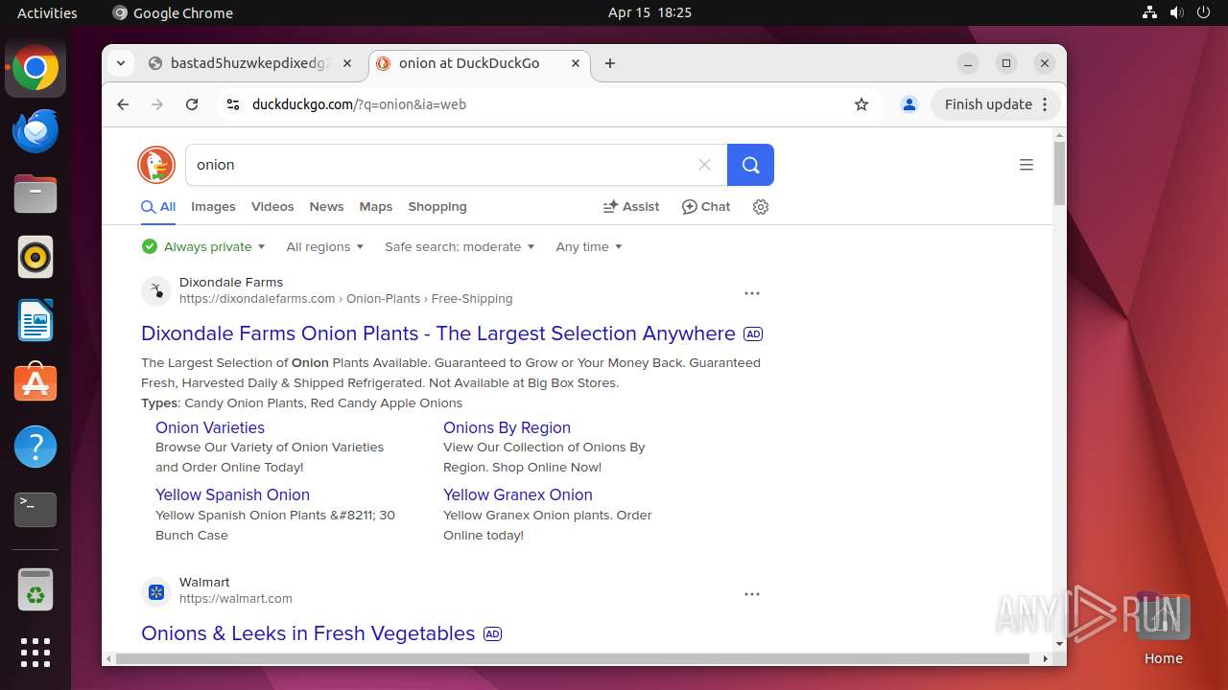Clear the onion search query
The width and height of the screenshot is (1228, 690).
704,165
